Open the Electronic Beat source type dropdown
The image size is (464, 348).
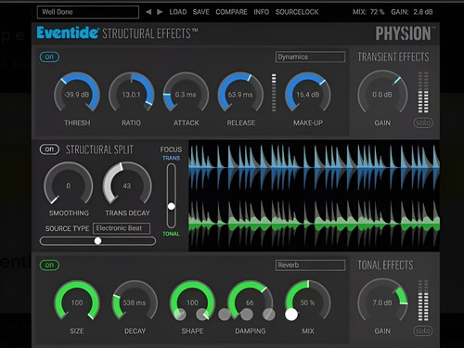tap(122, 228)
